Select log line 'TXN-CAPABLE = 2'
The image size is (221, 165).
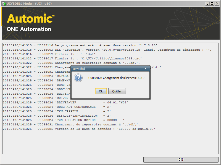click(57, 111)
